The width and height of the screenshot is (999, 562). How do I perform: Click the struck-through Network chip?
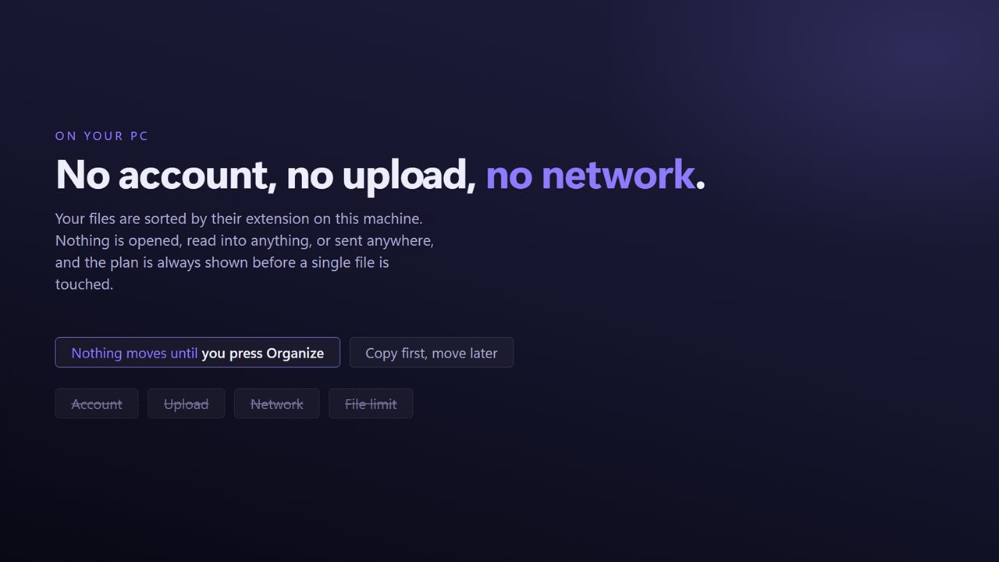click(277, 404)
